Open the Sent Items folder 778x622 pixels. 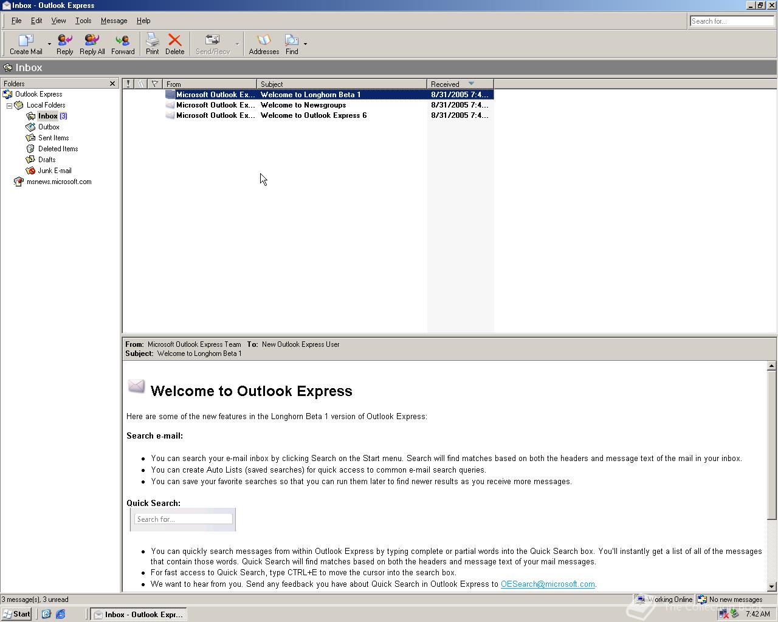(x=53, y=138)
